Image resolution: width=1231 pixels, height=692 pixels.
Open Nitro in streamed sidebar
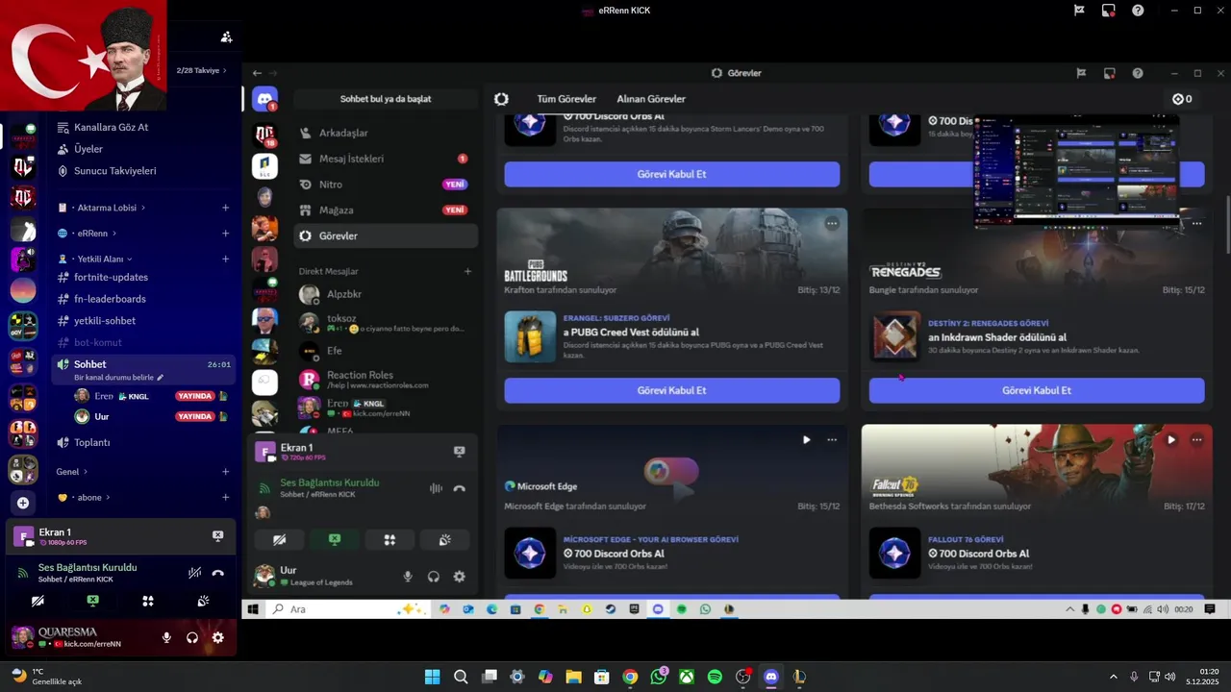(386, 185)
